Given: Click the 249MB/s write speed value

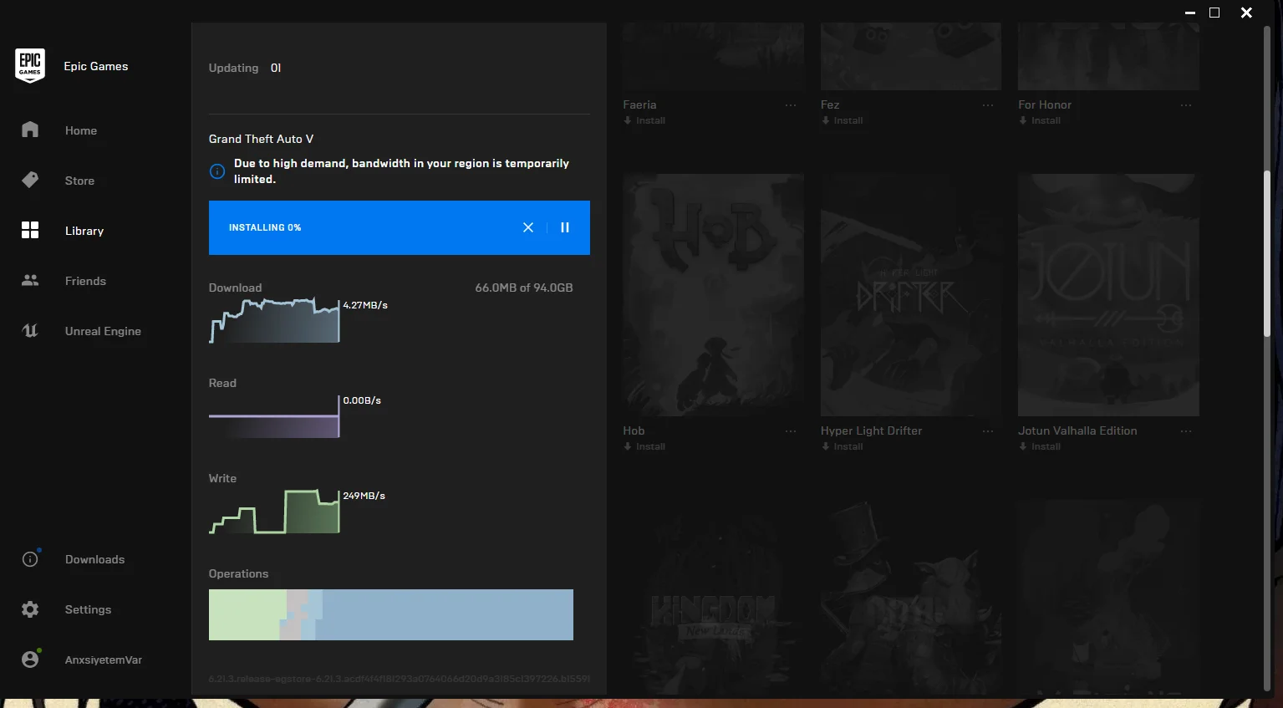Looking at the screenshot, I should [364, 496].
